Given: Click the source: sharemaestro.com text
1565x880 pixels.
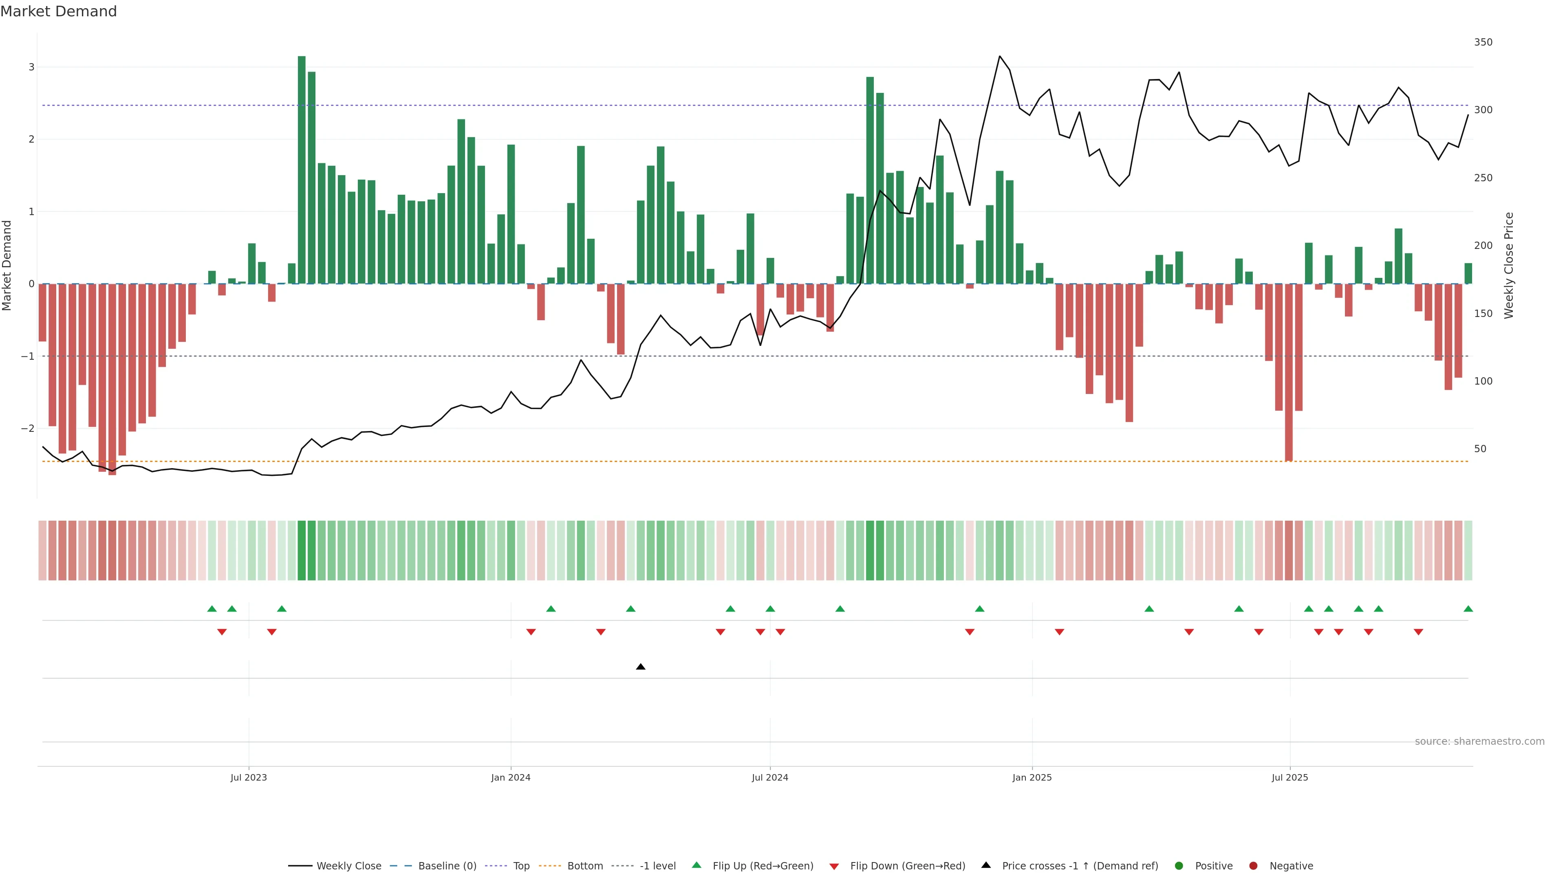Looking at the screenshot, I should click(1479, 741).
